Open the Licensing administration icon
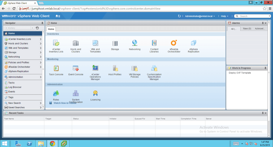Viewport: 273px width, 147px height. pyautogui.click(x=95, y=93)
